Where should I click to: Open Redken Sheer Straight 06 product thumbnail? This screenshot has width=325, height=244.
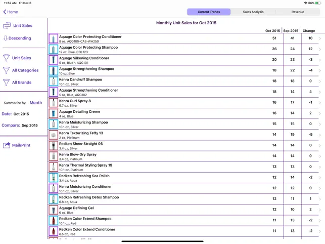(x=53, y=146)
